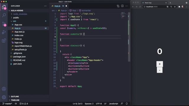Change indentation via Spaces: 2
The height and width of the screenshot is (106, 189).
[x=89, y=104]
